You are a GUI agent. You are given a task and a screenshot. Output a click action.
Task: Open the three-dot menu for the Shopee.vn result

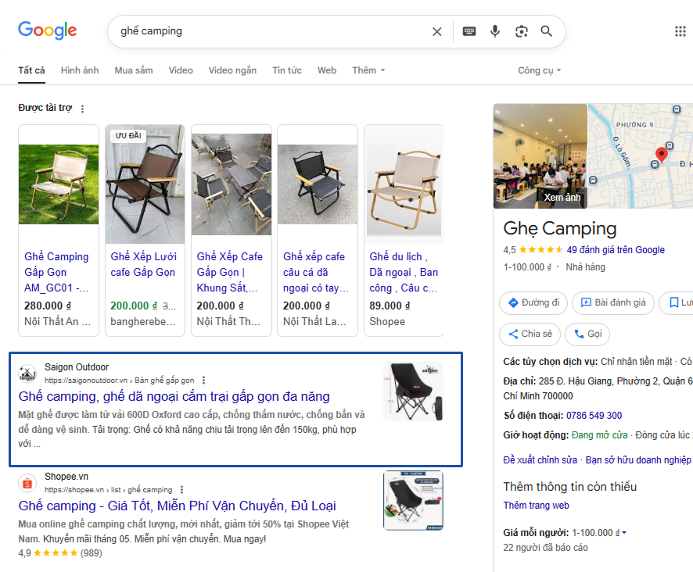pos(181,490)
